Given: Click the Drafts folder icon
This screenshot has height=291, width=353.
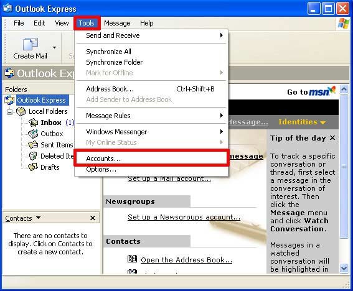Looking at the screenshot, I should (x=33, y=167).
